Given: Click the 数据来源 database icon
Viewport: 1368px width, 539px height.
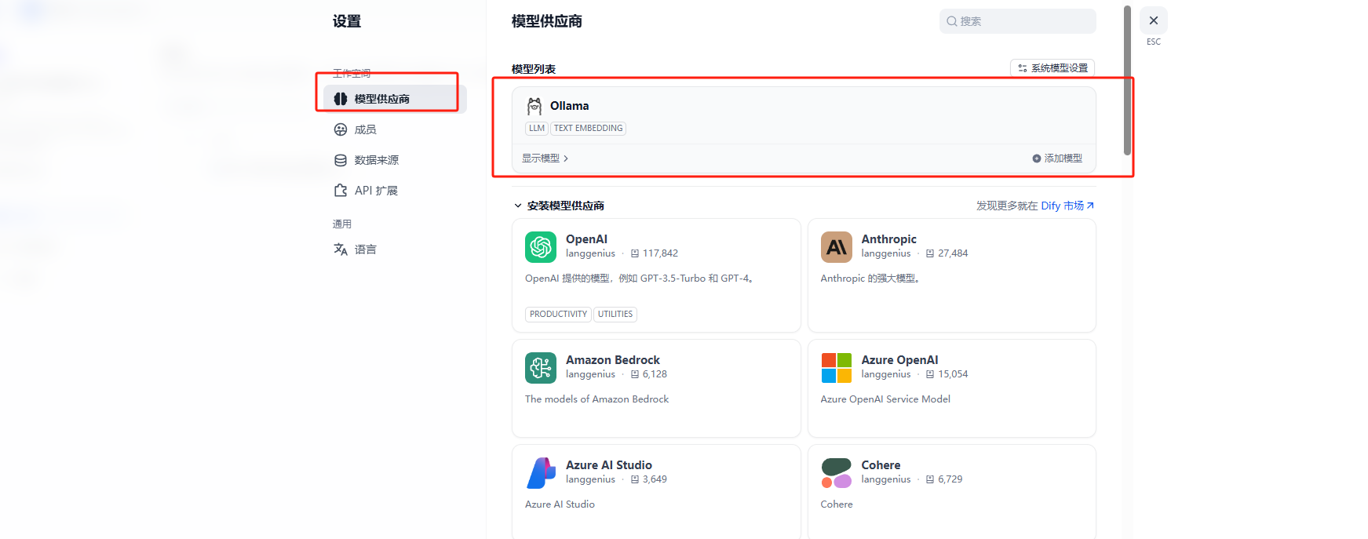Looking at the screenshot, I should point(341,160).
